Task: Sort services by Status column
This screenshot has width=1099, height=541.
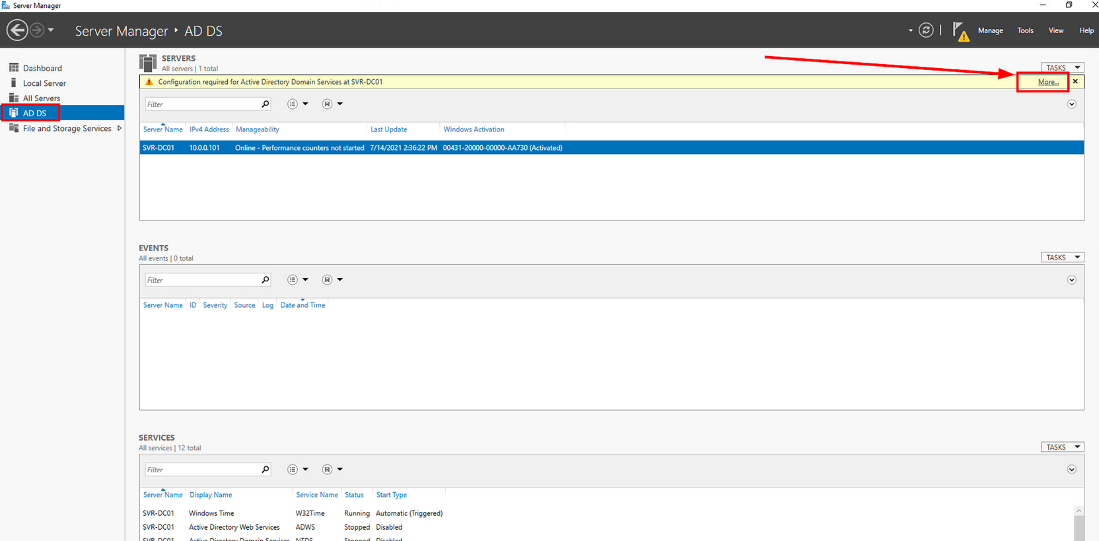Action: click(x=354, y=495)
